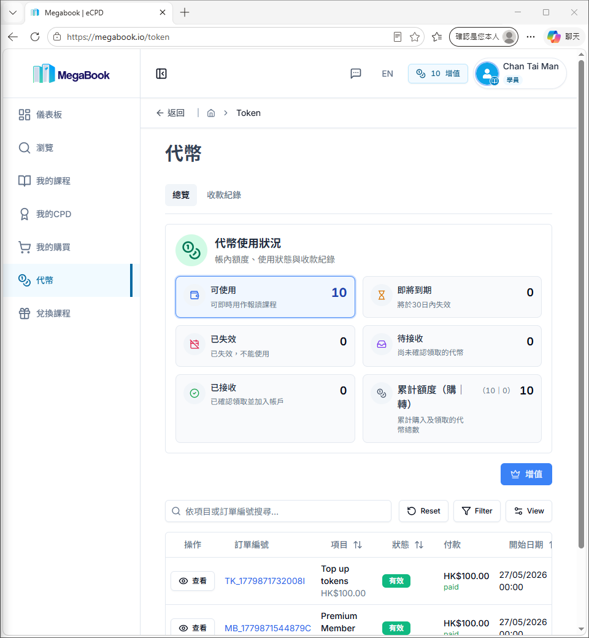The height and width of the screenshot is (638, 589).
Task: Close the Megabook | eCPD tab
Action: pyautogui.click(x=163, y=13)
